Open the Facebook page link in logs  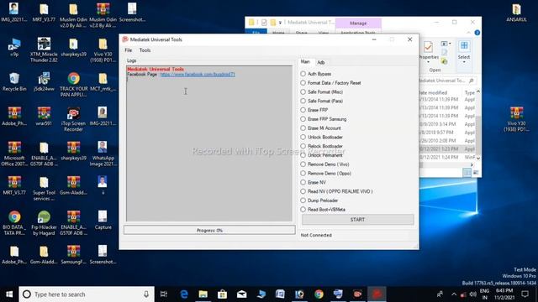pos(198,75)
